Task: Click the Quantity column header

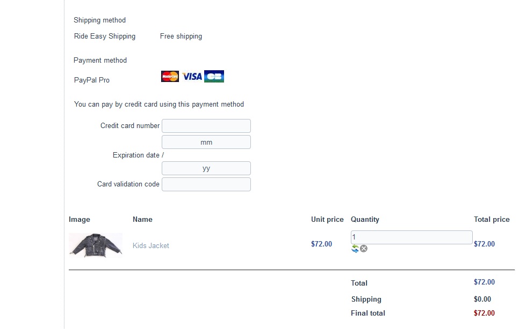Action: pos(365,219)
